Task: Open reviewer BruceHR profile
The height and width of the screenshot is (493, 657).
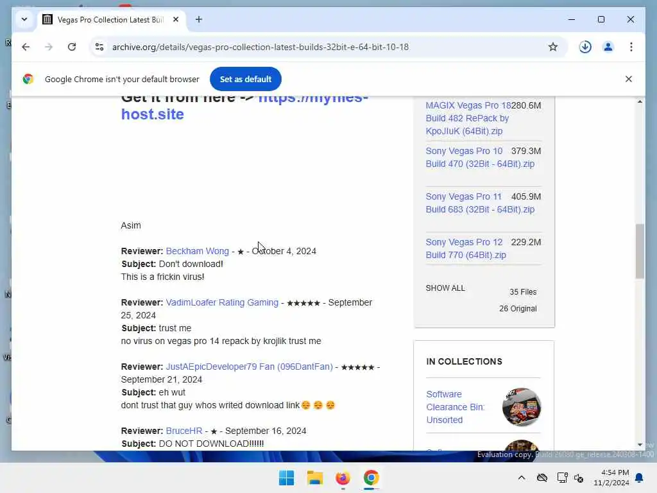Action: (184, 431)
